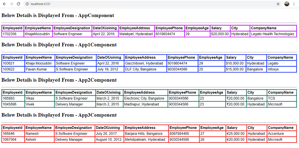Screen dimensions: 299x148
Task: Open the user profile avatar
Action: (287, 4)
